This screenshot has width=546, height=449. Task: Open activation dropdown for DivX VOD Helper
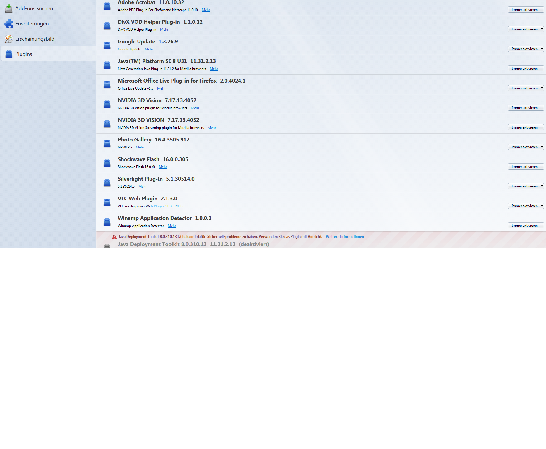526,29
